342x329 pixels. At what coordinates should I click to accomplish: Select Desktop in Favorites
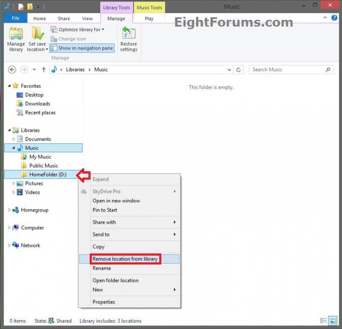coord(34,95)
